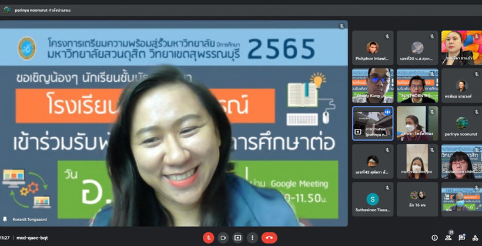Unmute the microphone in the call bar
Screen dimensions: 482x246
(x=208, y=238)
